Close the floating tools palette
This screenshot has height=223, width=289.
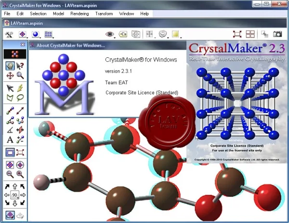(x=23, y=45)
